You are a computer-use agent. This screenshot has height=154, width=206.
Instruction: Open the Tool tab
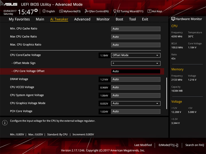point(132,19)
